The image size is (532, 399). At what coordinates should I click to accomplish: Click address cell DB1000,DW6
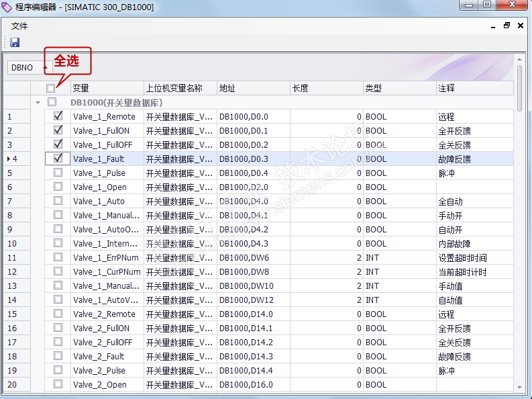coord(254,257)
